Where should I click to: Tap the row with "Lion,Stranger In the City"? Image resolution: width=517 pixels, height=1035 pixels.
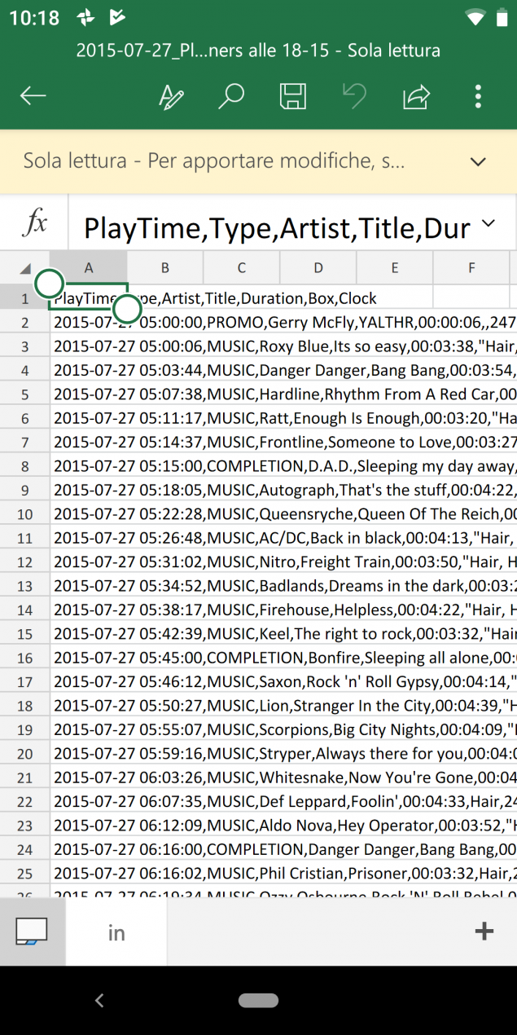(283, 705)
